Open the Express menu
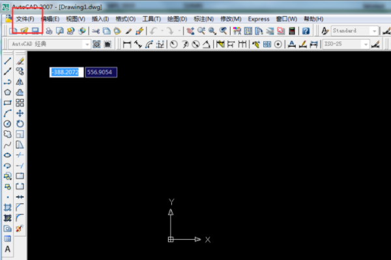The height and width of the screenshot is (260, 391). pos(259,19)
